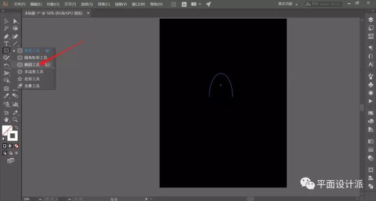This screenshot has height=201, width=376.
Task: Select the Zoom tool
Action: click(15, 119)
